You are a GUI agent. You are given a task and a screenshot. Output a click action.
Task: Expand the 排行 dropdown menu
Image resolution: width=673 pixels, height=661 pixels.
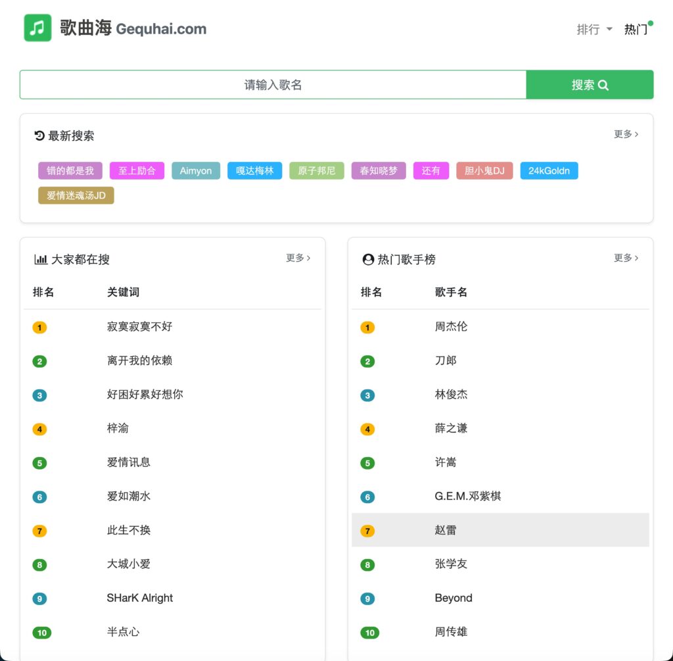[x=594, y=29]
